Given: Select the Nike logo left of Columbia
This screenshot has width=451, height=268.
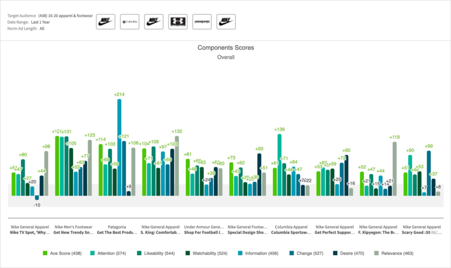Looking at the screenshot, I should [x=106, y=22].
